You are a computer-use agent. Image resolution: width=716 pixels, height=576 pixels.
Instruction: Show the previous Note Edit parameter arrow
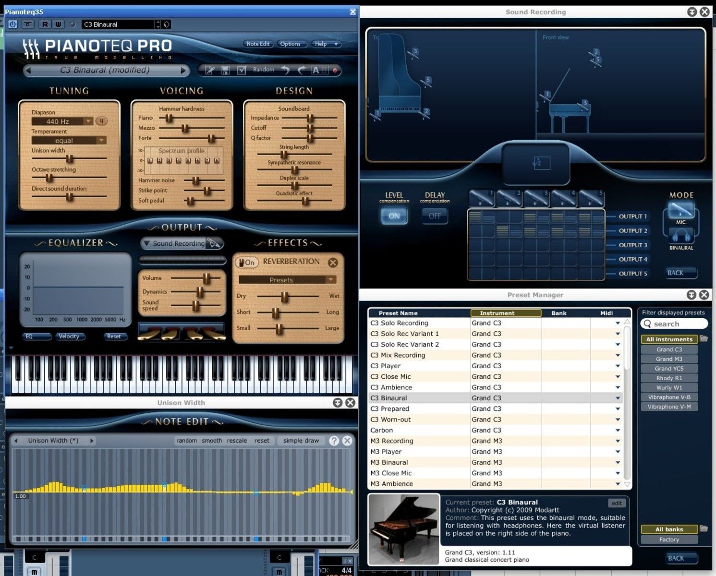(16, 441)
